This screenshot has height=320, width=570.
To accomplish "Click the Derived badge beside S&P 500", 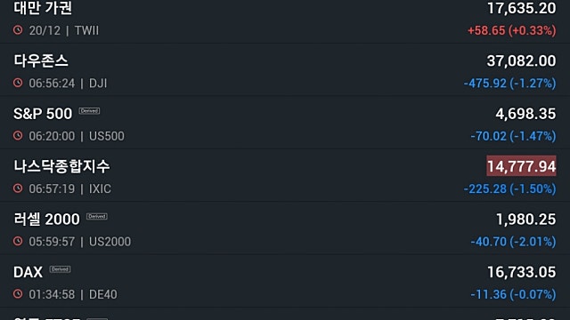I will (89, 110).
